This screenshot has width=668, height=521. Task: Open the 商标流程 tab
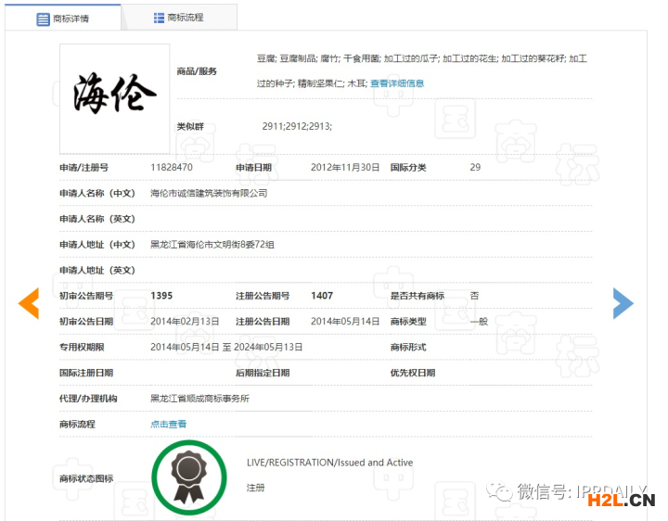(179, 18)
